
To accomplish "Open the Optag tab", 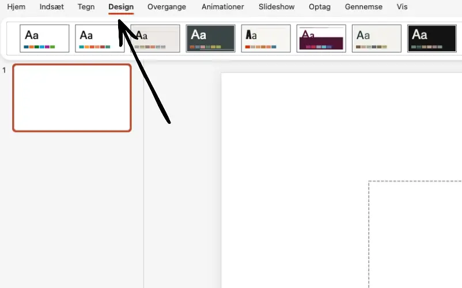I will click(320, 6).
